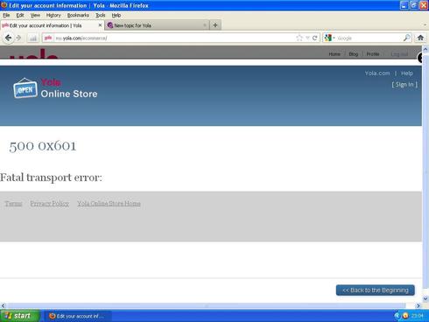Click the Yola site favicon in address bar

48,38
